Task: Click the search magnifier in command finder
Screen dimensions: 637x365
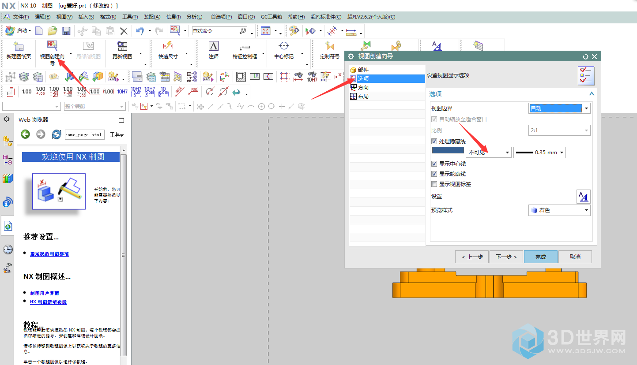Action: pos(243,31)
